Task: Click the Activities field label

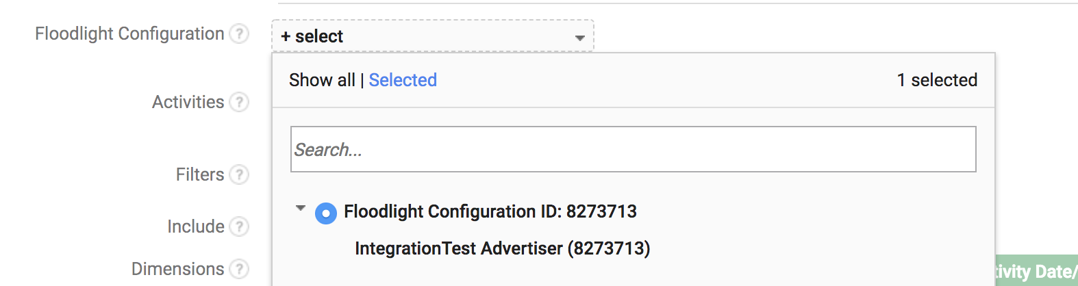Action: (188, 102)
